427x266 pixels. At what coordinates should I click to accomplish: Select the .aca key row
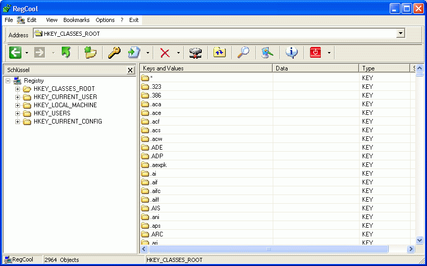pos(278,104)
